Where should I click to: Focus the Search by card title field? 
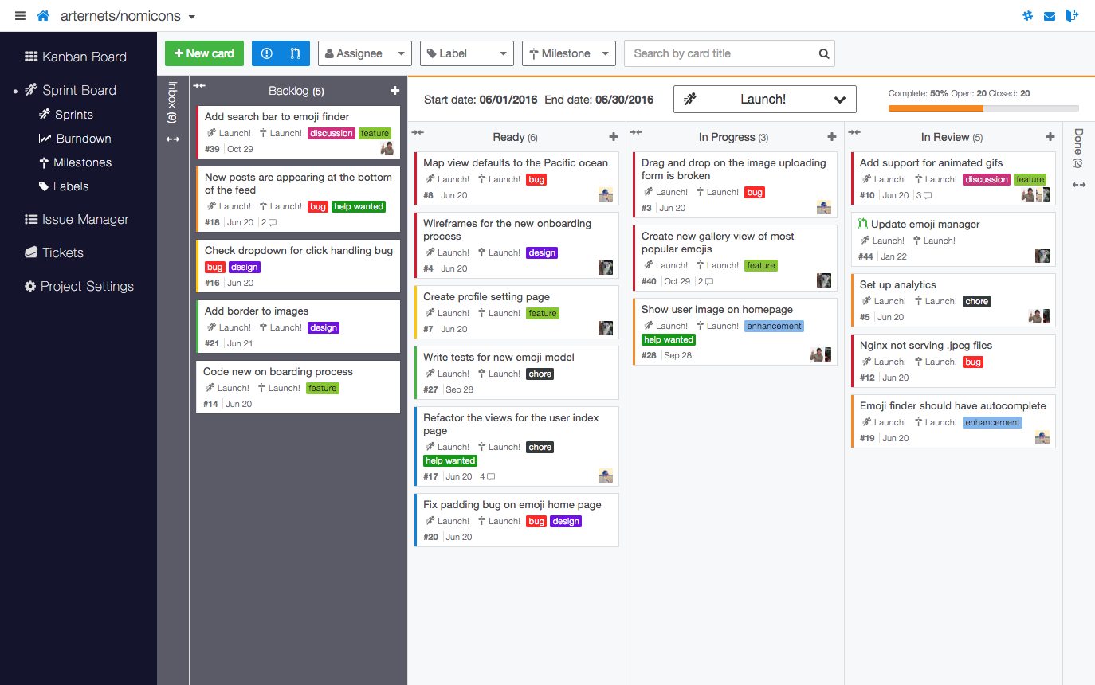pos(720,53)
